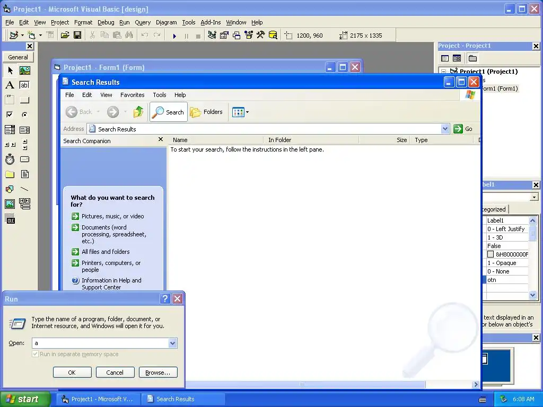Toggle the Folders pane button in Explorer

(206, 112)
